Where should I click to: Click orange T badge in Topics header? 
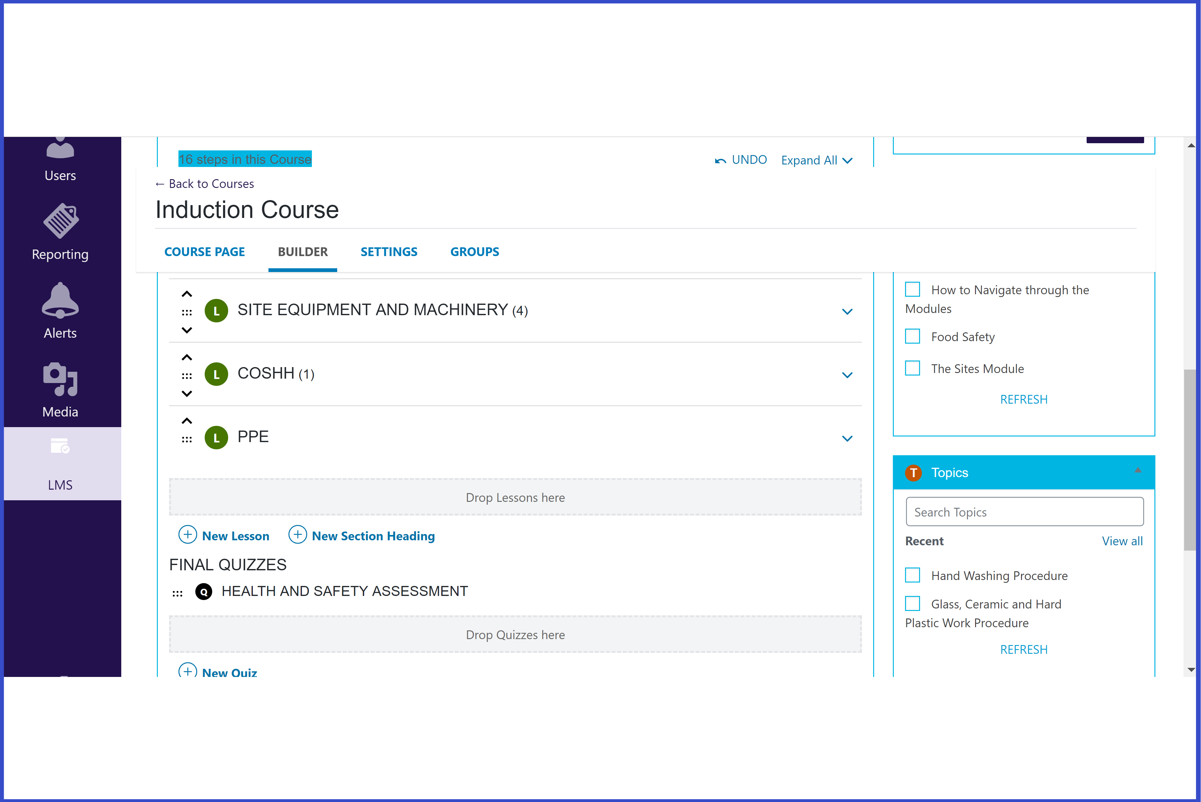coord(913,473)
